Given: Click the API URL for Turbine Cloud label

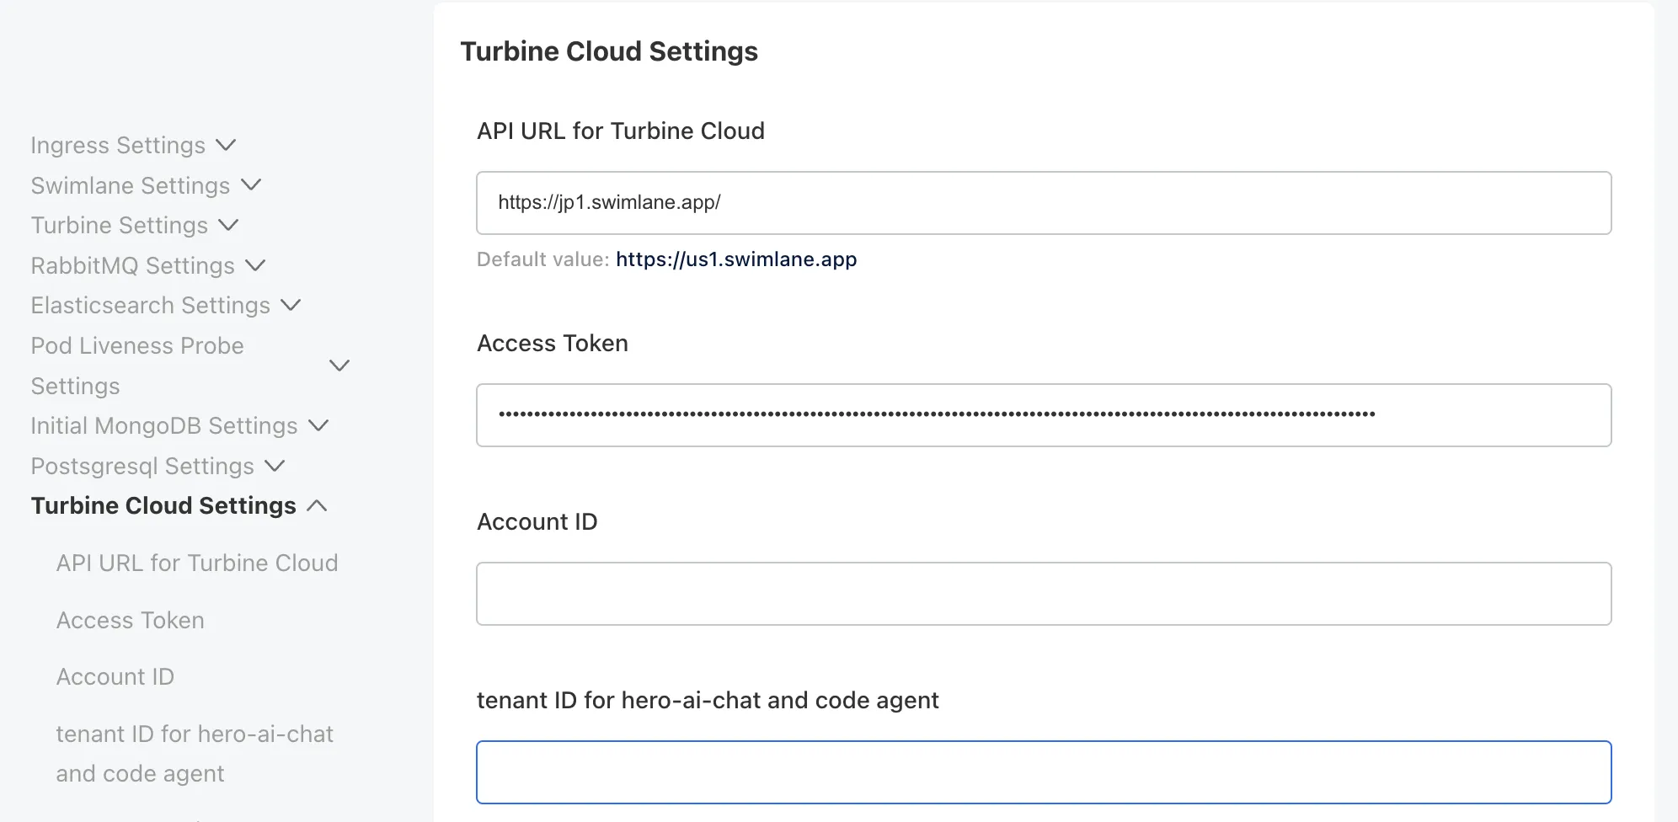Looking at the screenshot, I should pos(621,131).
